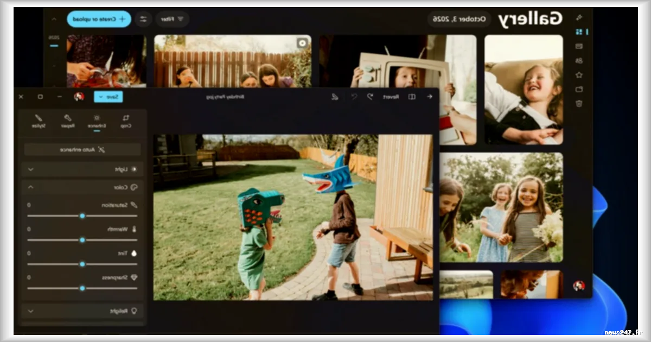
Task: Switch to the Enhance tab
Action: tap(97, 121)
